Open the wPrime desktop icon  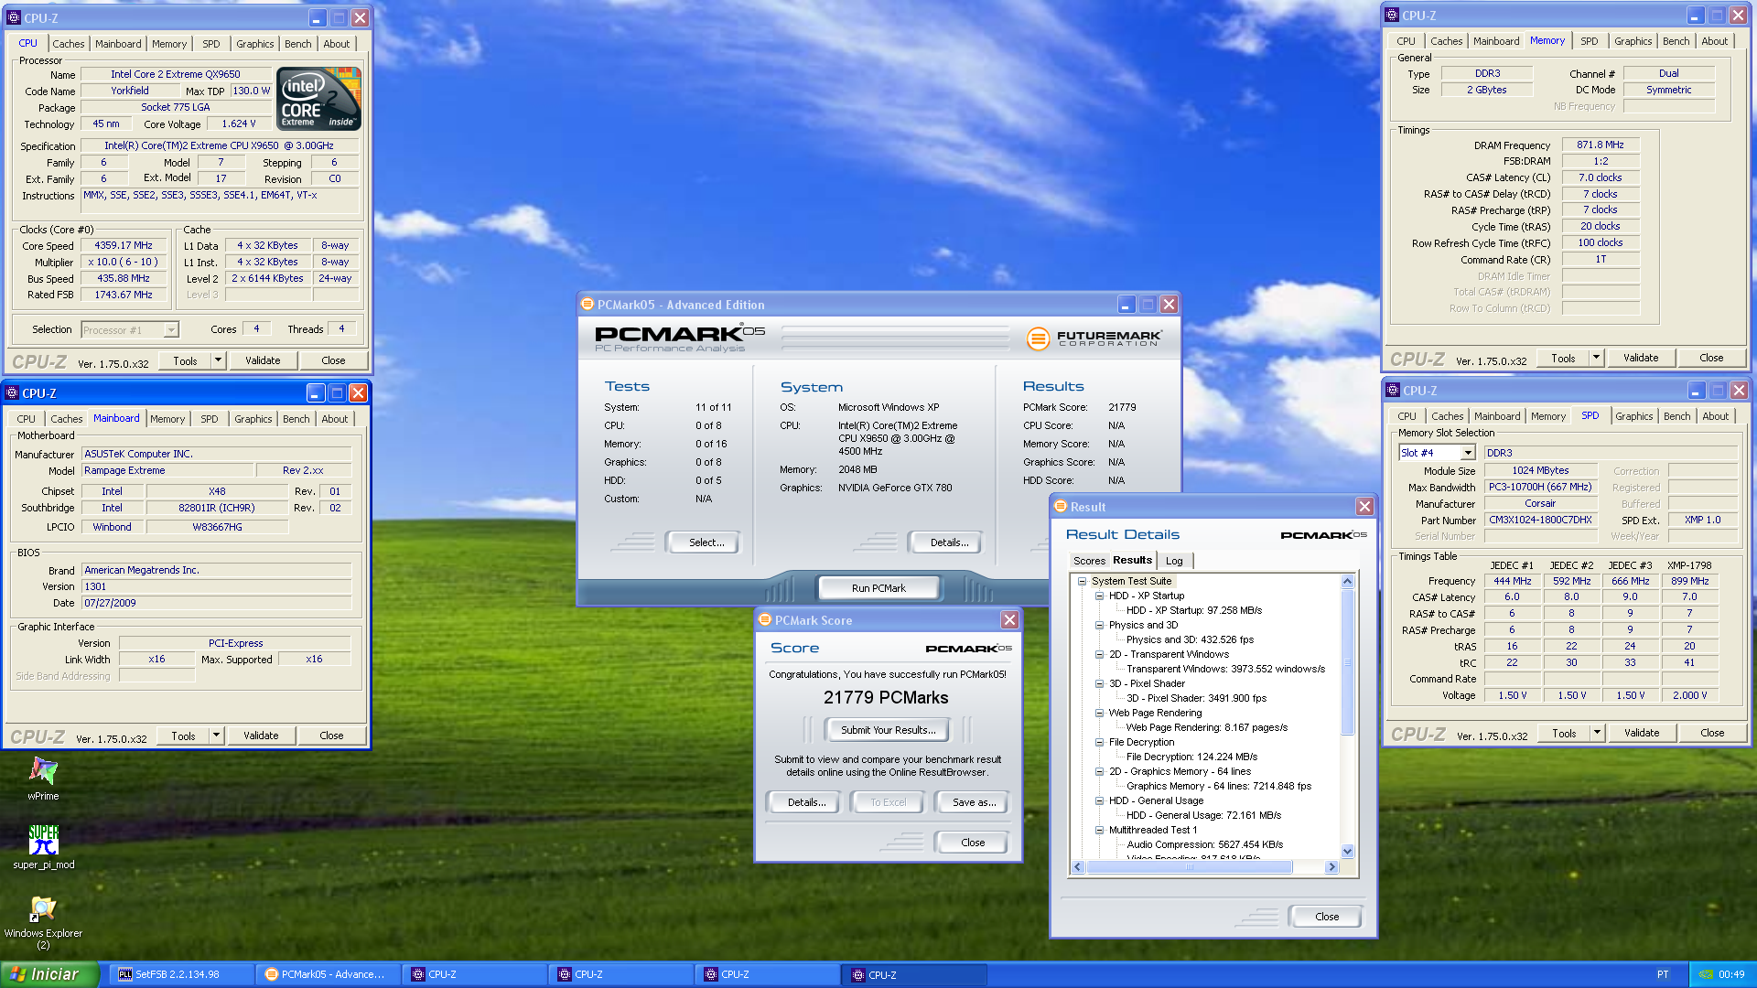(x=43, y=778)
